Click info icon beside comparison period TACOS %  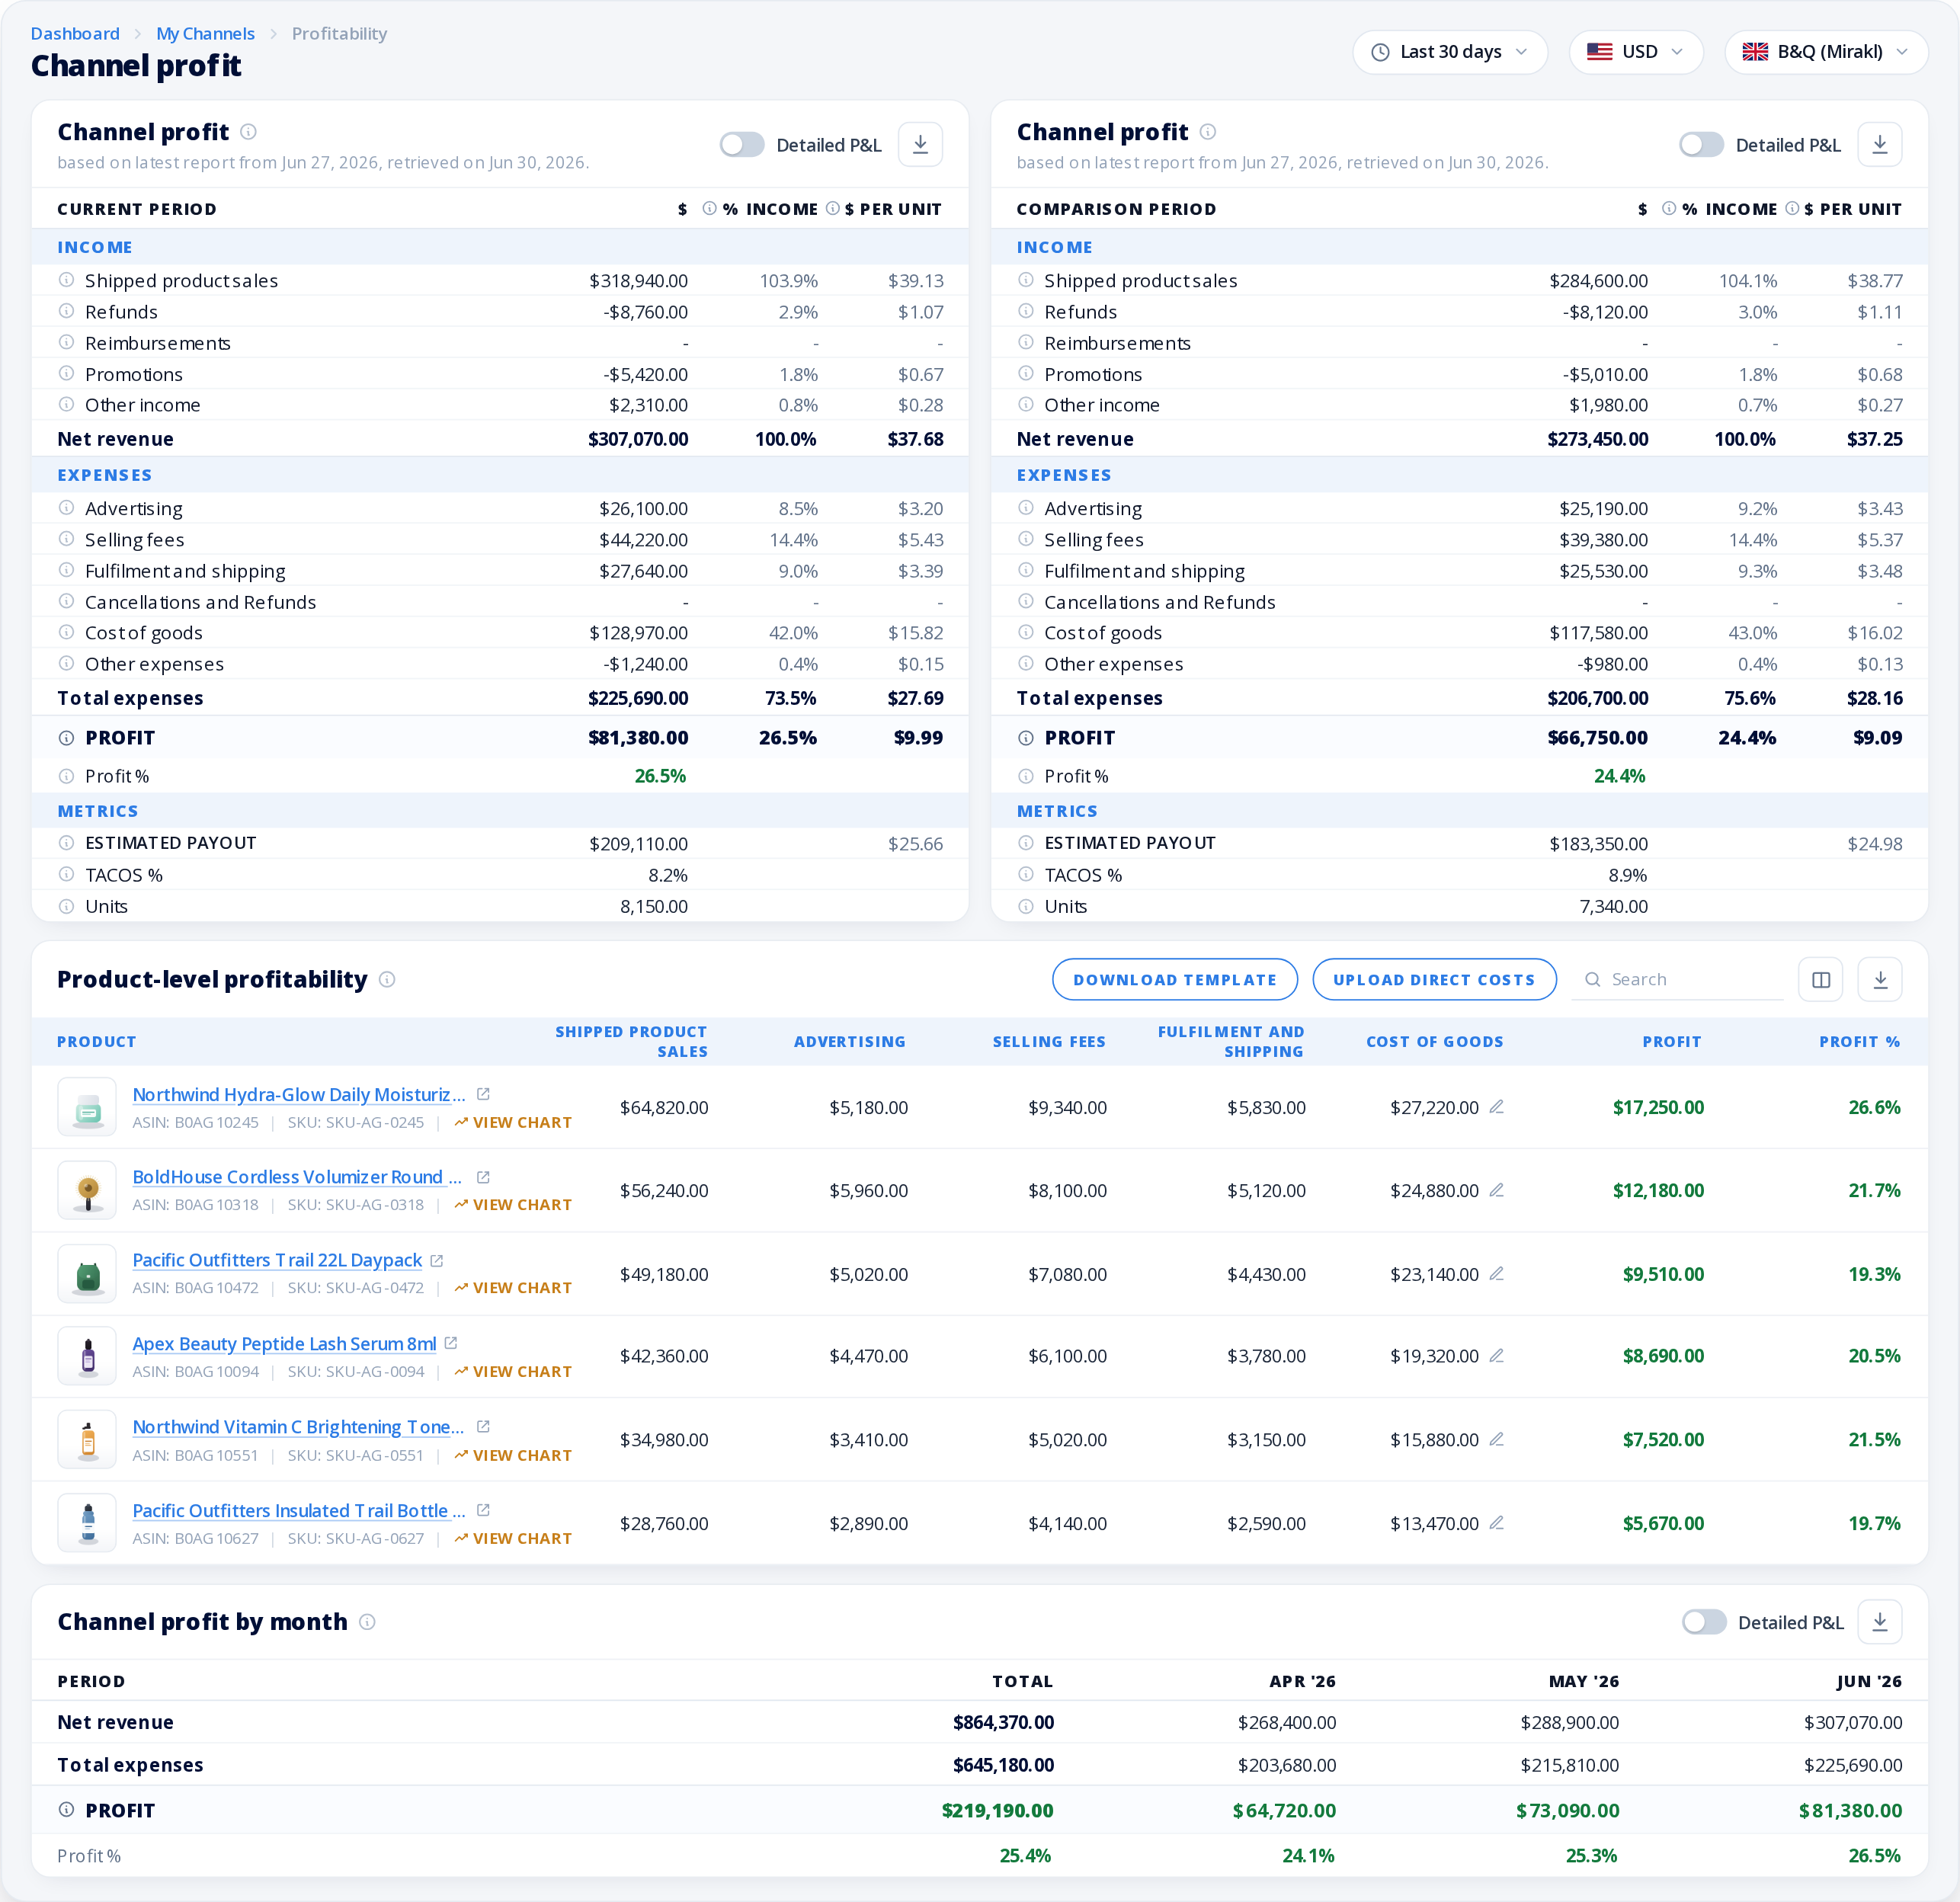(1026, 874)
